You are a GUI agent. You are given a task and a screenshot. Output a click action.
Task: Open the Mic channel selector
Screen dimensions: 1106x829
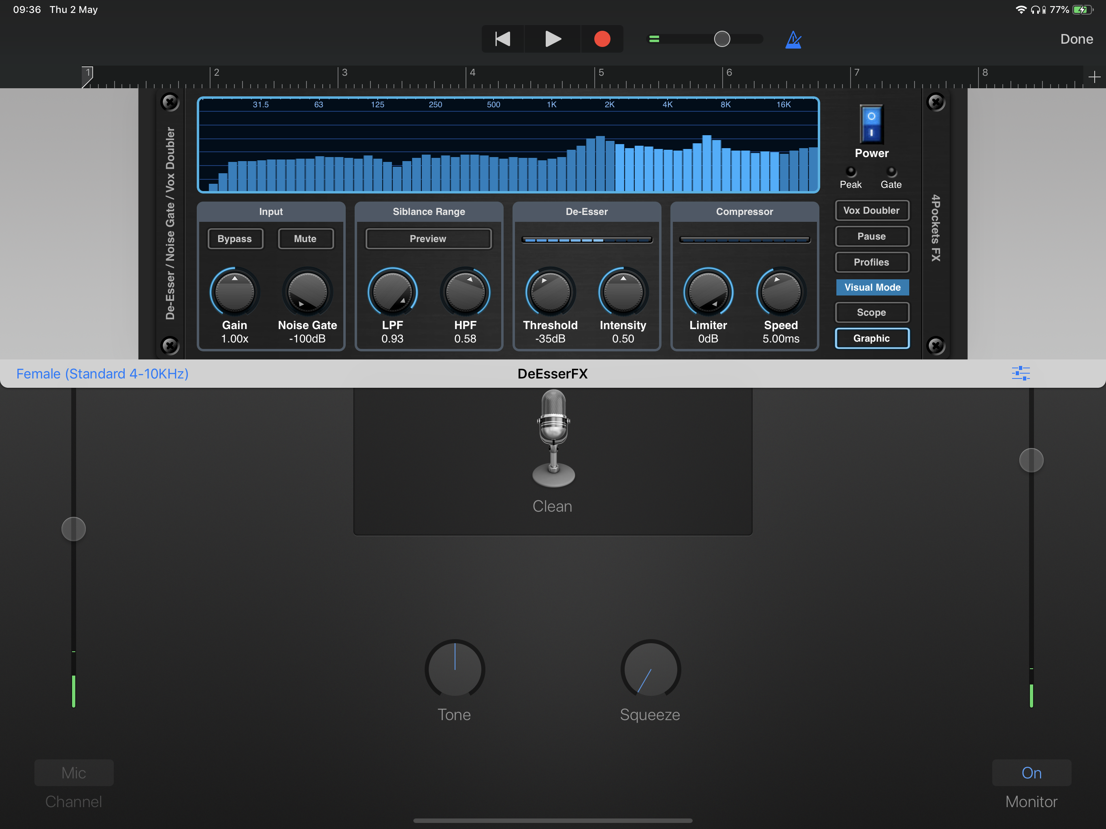(x=74, y=772)
